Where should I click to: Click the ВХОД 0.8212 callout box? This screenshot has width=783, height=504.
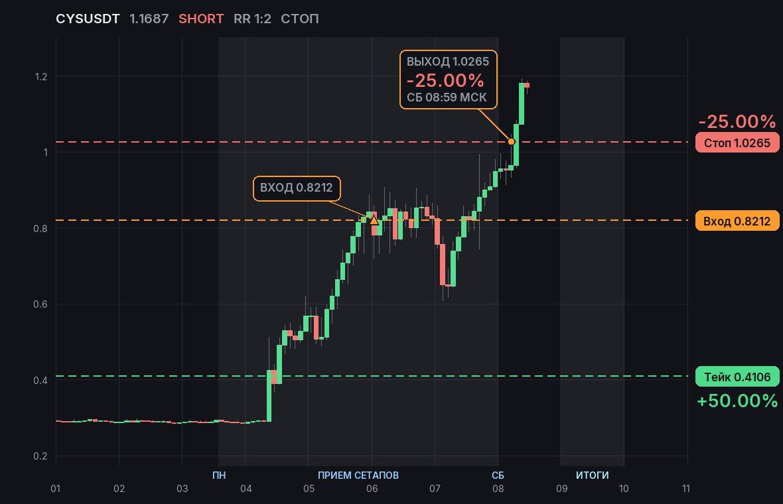click(297, 188)
